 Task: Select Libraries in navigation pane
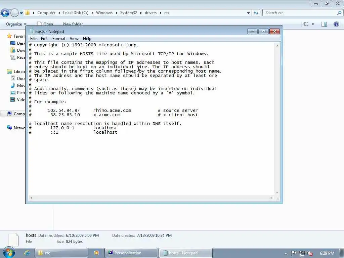pyautogui.click(x=16, y=72)
